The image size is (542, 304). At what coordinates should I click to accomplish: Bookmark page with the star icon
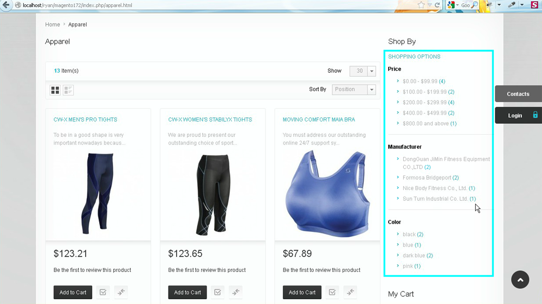[421, 5]
